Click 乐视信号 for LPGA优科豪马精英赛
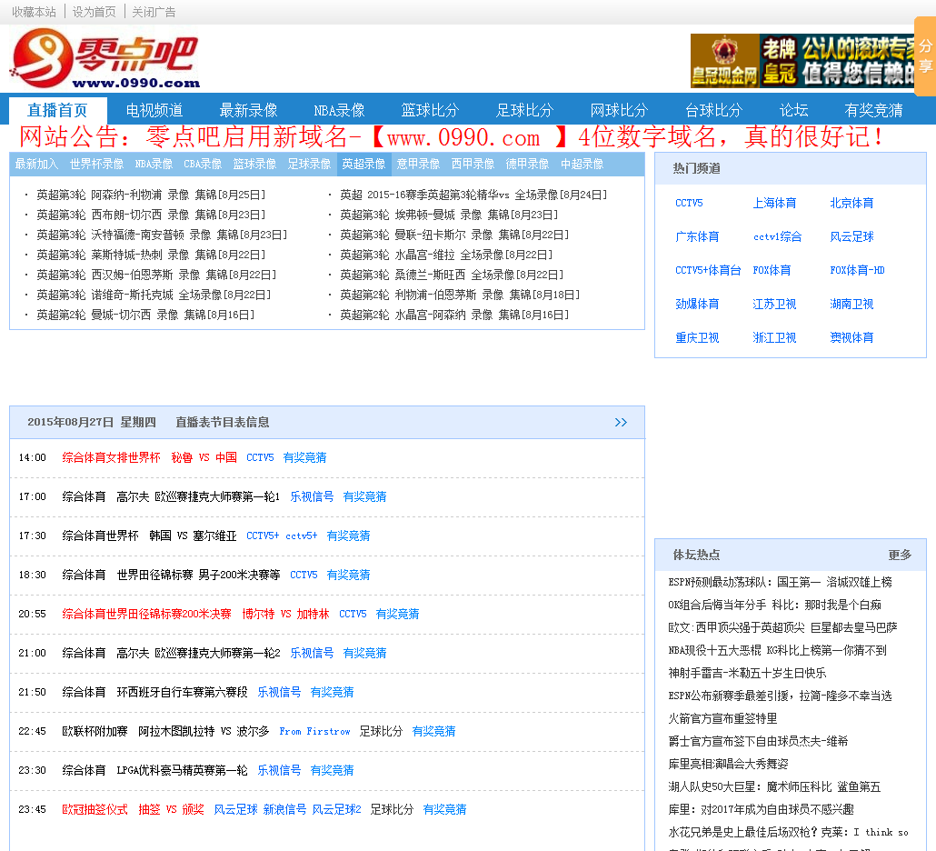Screen dimensions: 936x851 coord(279,770)
